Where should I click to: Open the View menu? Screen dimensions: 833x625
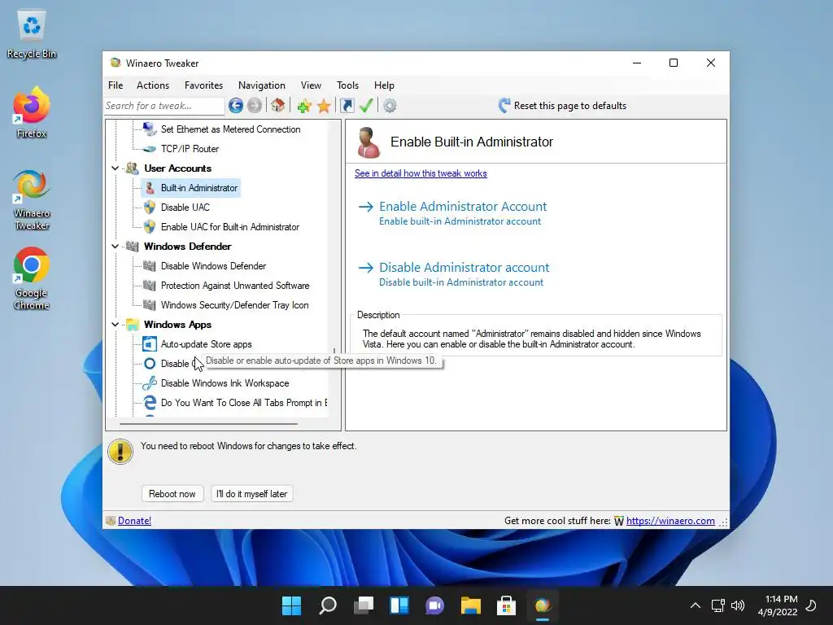pos(311,85)
